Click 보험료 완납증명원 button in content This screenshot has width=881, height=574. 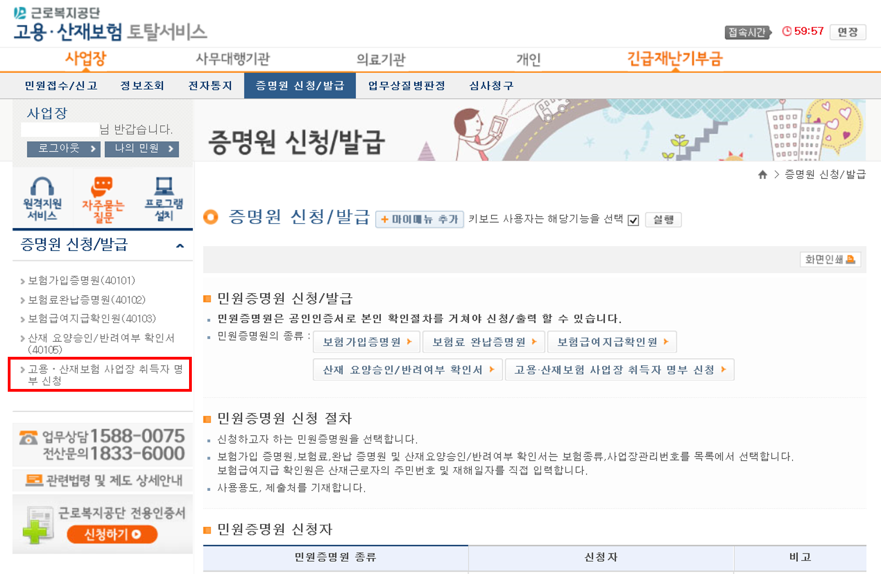pos(484,342)
